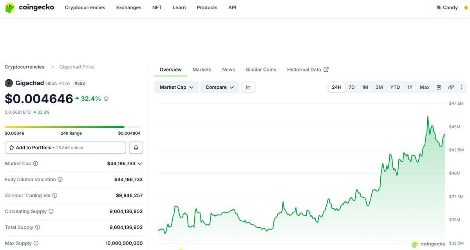
Task: Click the $47.5M chart axis label
Action: point(456,104)
